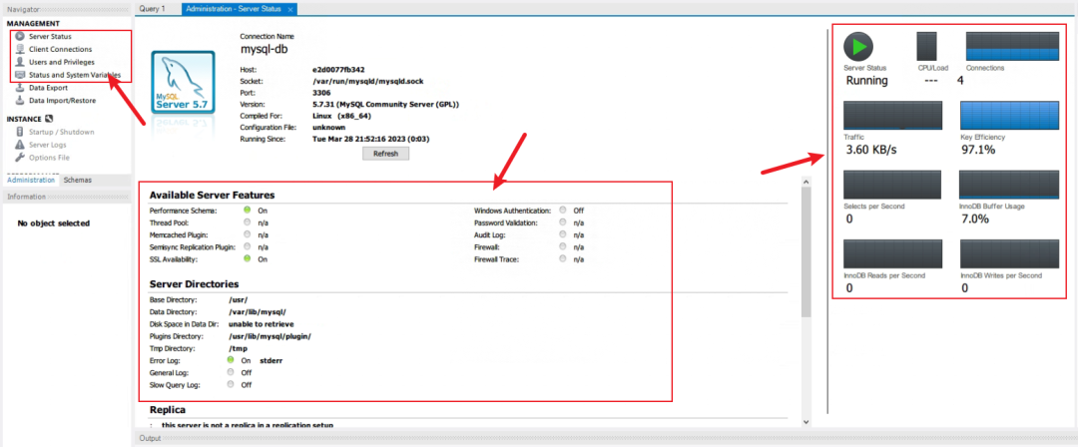Screen dimensions: 1078x447
Task: Switch to the Schemas tab
Action: (78, 181)
